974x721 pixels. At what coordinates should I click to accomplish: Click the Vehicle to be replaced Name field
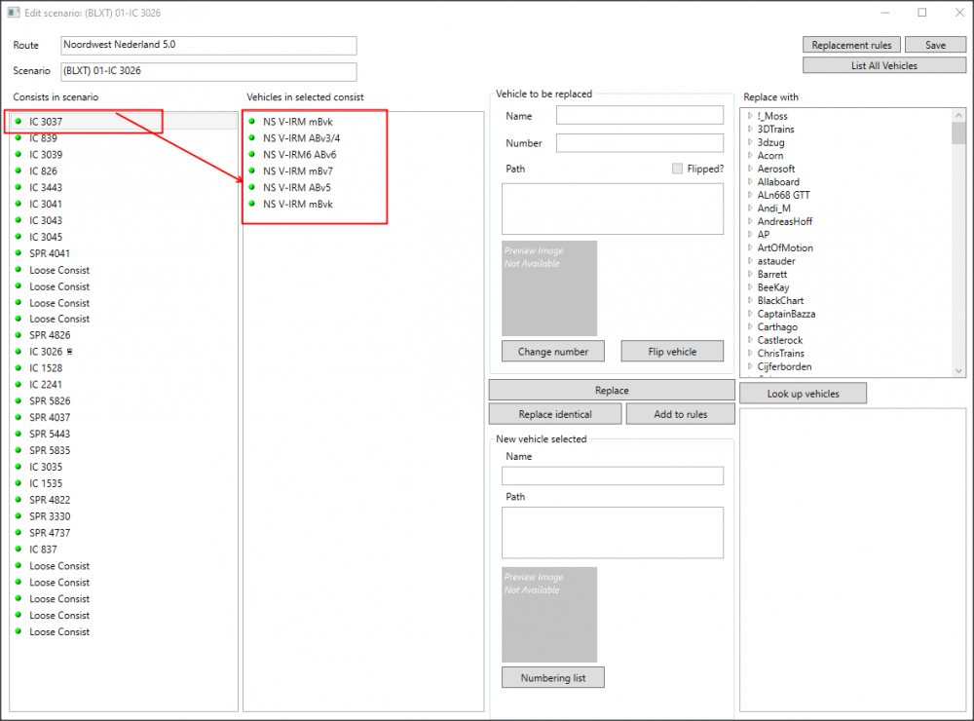coord(640,116)
